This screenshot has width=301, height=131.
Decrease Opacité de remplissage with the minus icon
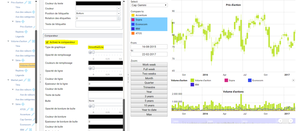click(x=90, y=52)
